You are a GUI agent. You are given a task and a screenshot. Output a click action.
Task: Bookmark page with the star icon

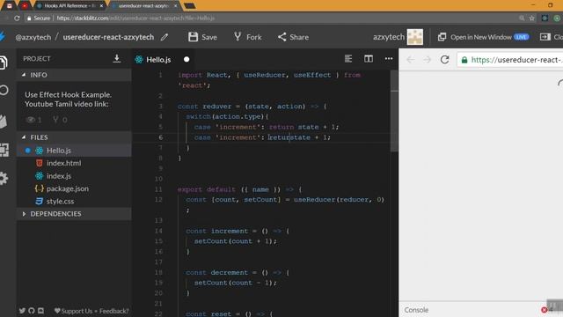(531, 18)
